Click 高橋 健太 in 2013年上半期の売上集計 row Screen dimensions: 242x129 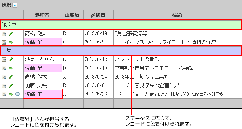(36, 76)
